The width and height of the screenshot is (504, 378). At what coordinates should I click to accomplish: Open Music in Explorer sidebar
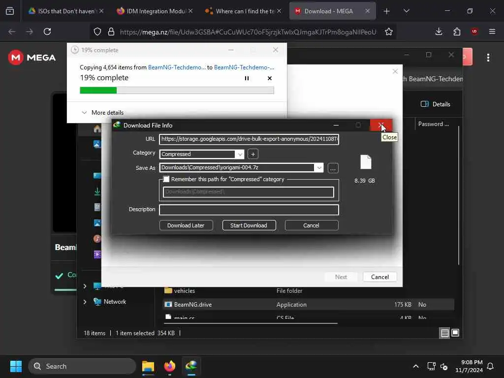[97, 239]
